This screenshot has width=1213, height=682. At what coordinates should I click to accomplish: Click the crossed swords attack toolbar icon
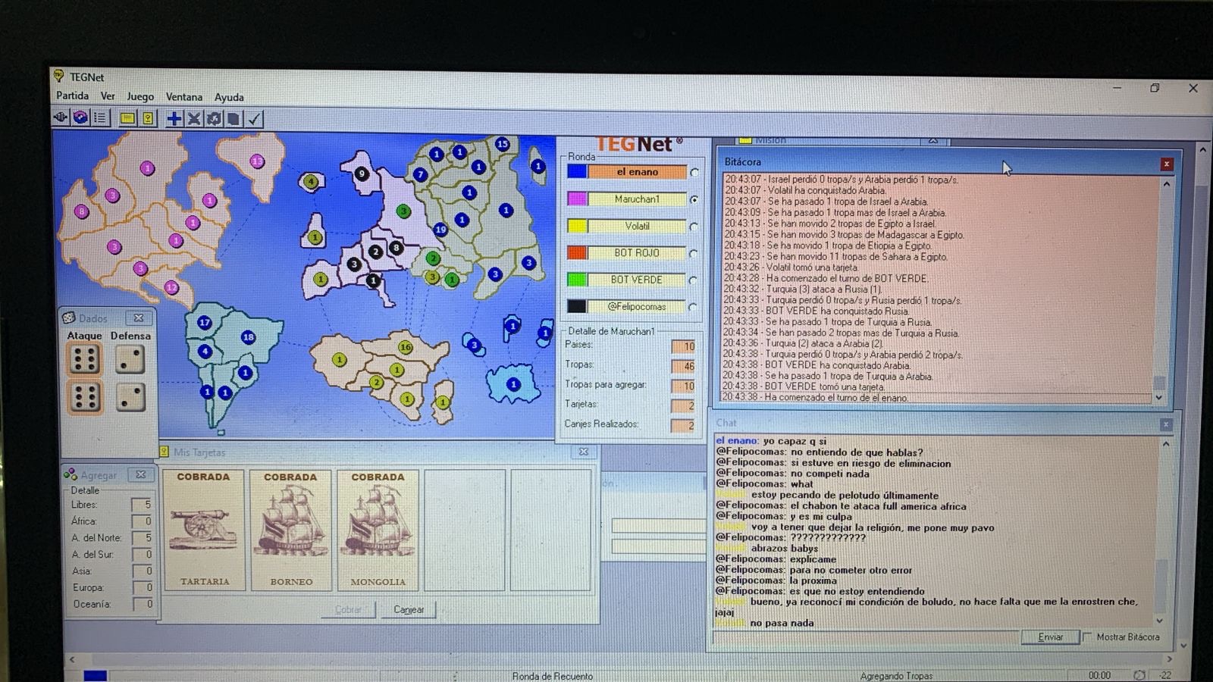click(194, 118)
